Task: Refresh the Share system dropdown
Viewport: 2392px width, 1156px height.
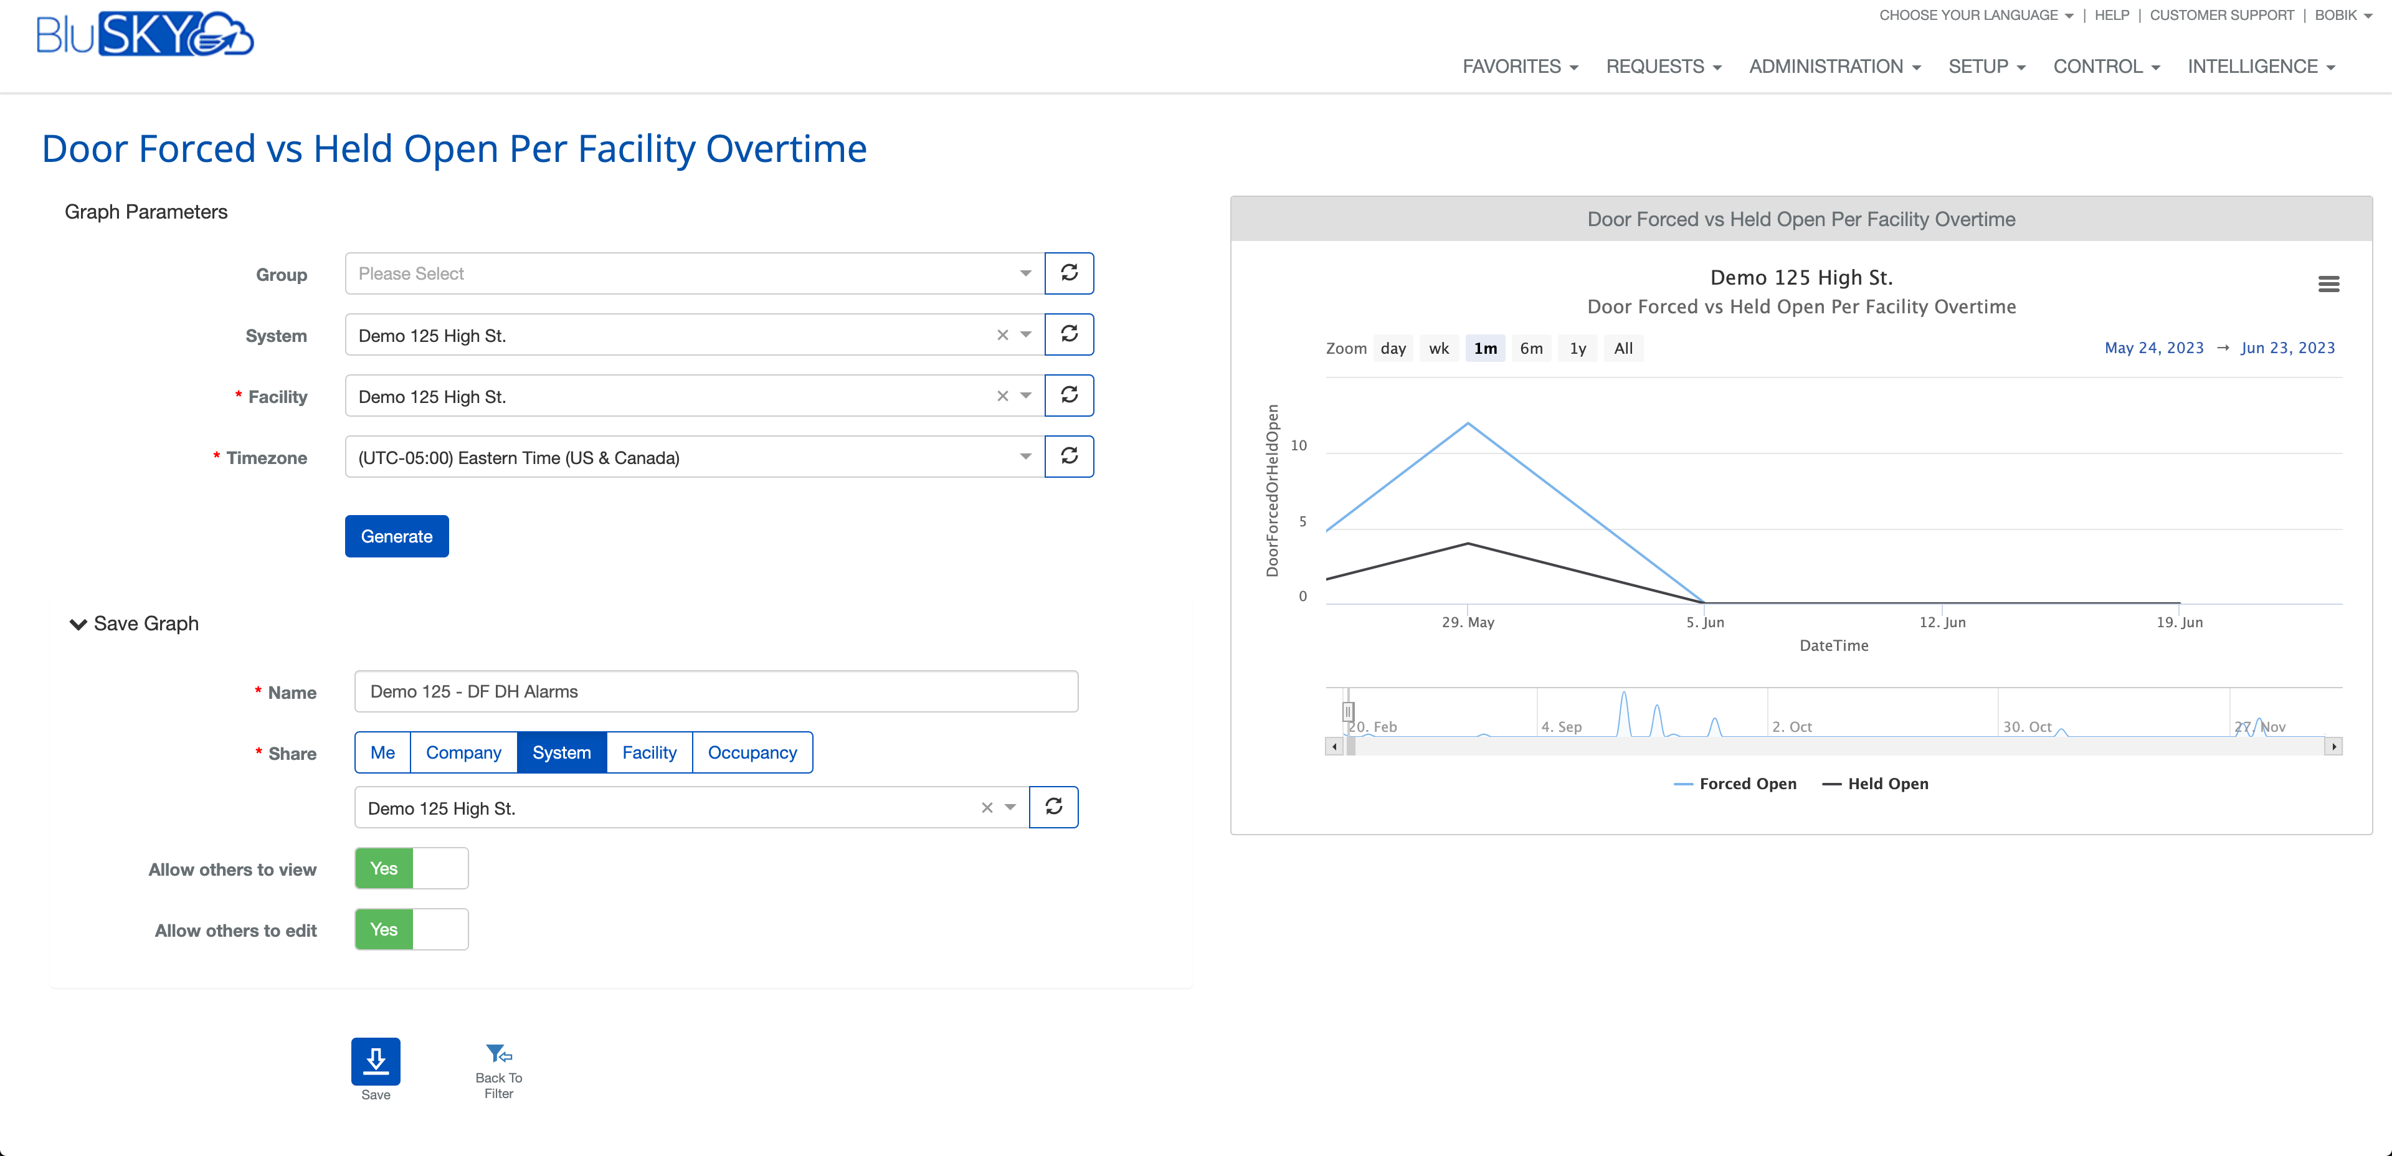Action: (x=1053, y=807)
